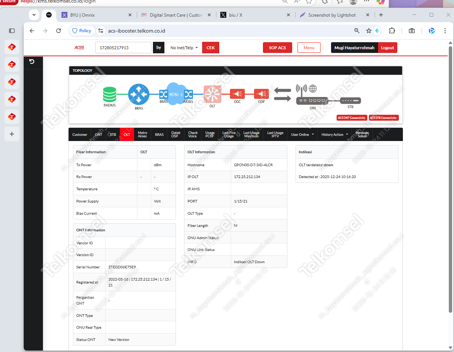Image resolution: width=454 pixels, height=352 pixels.
Task: Open the Datek OSP tab
Action: pyautogui.click(x=176, y=134)
